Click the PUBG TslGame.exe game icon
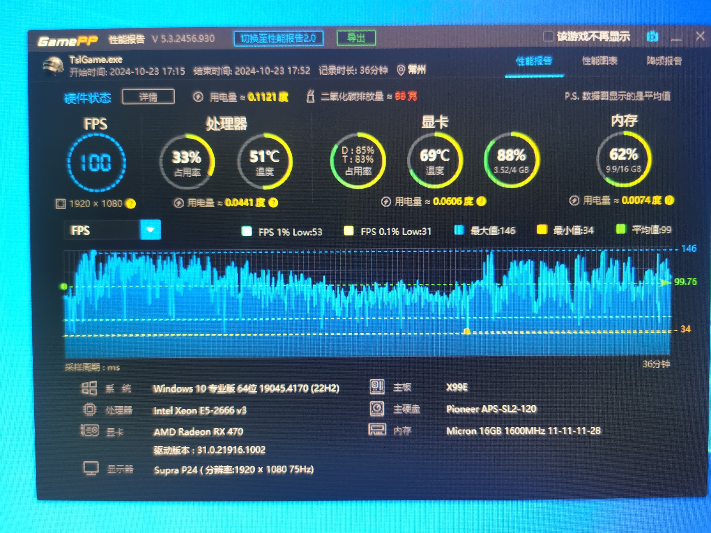This screenshot has height=533, width=711. (53, 66)
